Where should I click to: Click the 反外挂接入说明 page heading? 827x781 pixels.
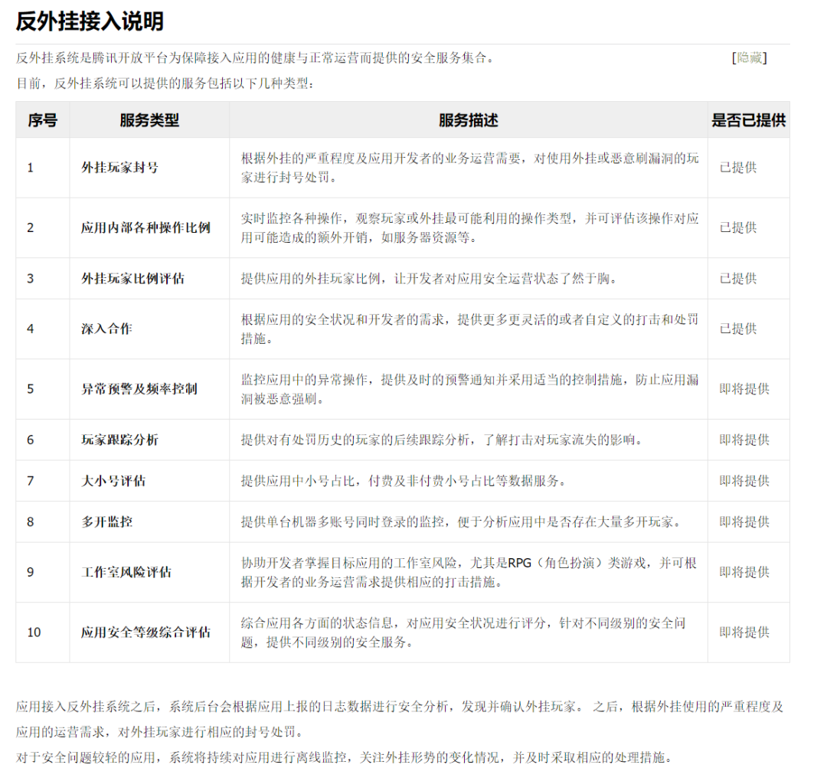90,21
